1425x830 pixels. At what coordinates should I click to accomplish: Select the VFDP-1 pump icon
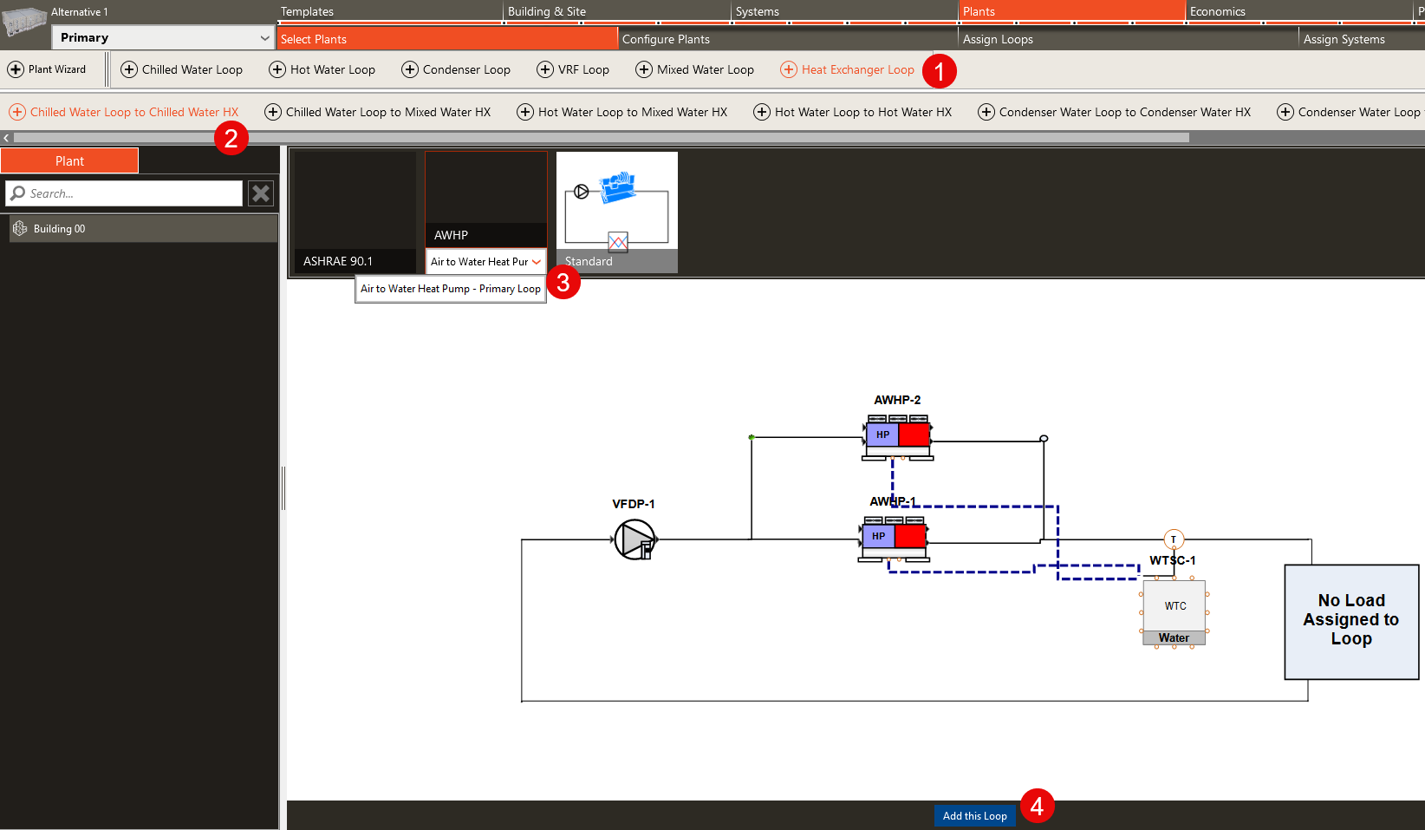click(x=634, y=539)
